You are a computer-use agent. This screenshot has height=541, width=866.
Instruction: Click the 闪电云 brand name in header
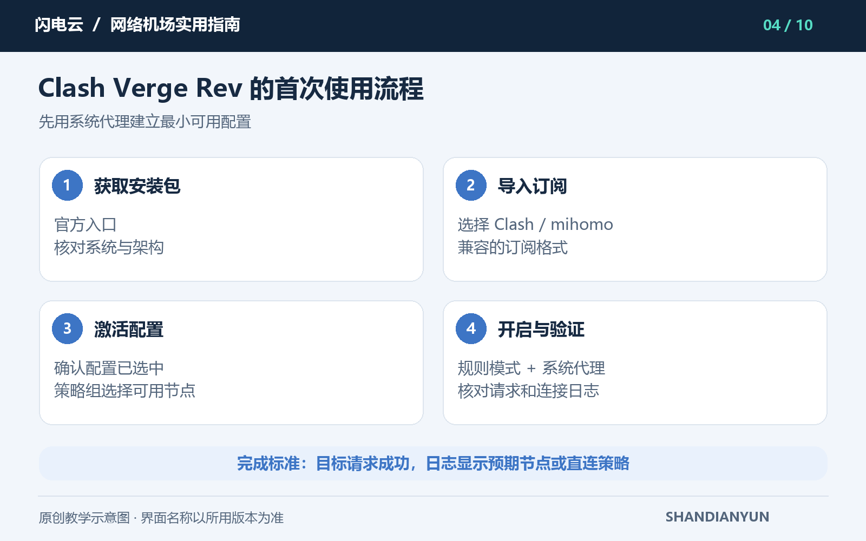(59, 25)
